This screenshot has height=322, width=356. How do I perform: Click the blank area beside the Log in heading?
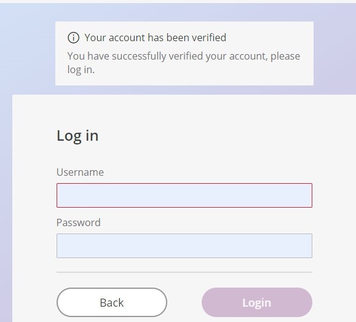[204, 136]
